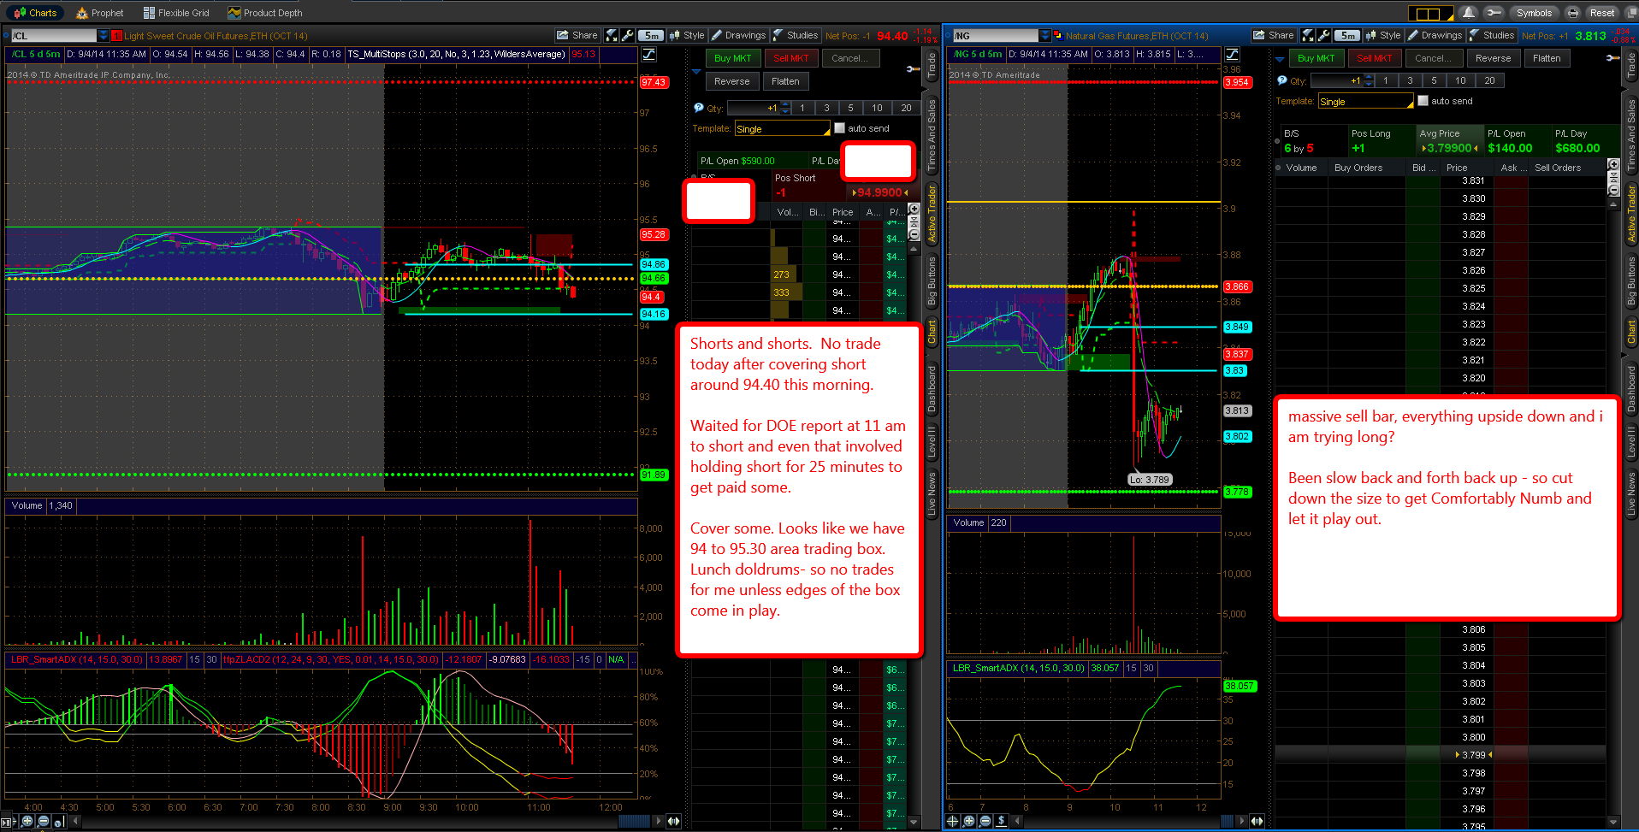Click the Symbols button
This screenshot has height=832, width=1639.
pos(1534,13)
